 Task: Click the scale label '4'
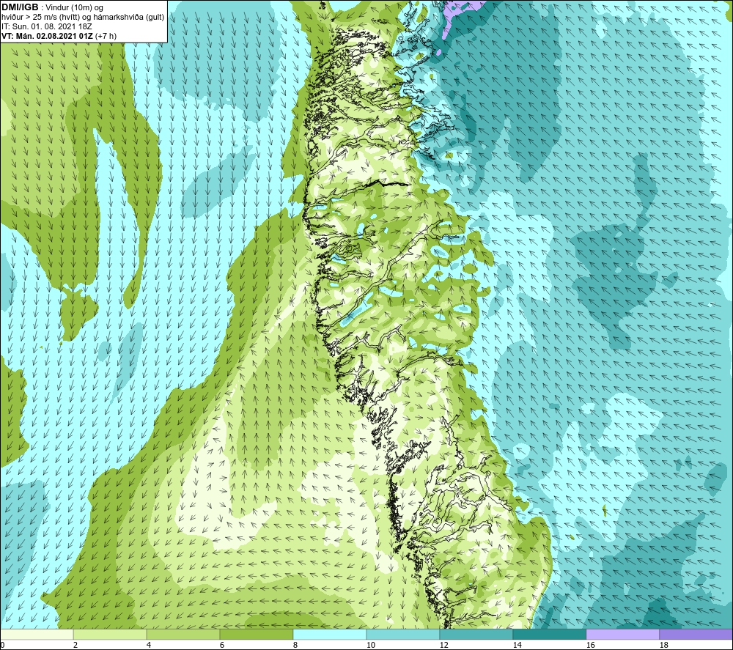pyautogui.click(x=149, y=645)
